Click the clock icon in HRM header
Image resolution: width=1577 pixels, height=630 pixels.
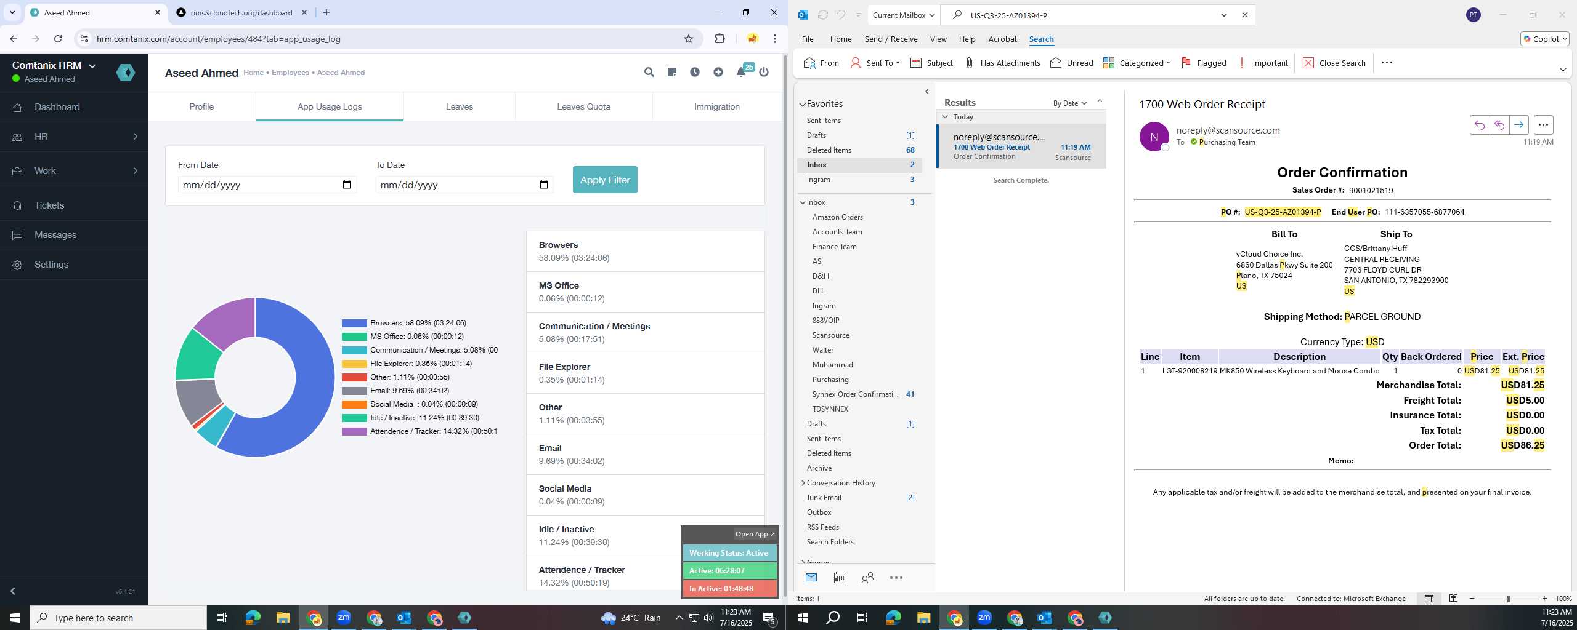[695, 73]
